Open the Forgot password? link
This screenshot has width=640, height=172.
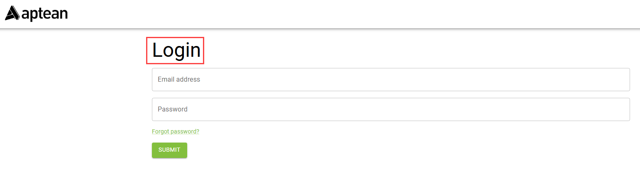[176, 132]
